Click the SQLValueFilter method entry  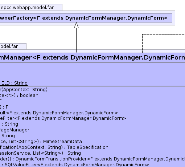pyautogui.click(x=75, y=164)
